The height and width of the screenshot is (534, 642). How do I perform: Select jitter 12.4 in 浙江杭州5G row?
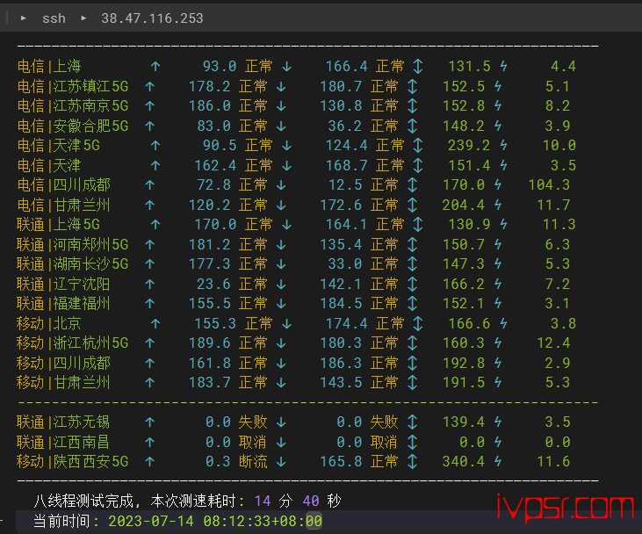tap(553, 343)
